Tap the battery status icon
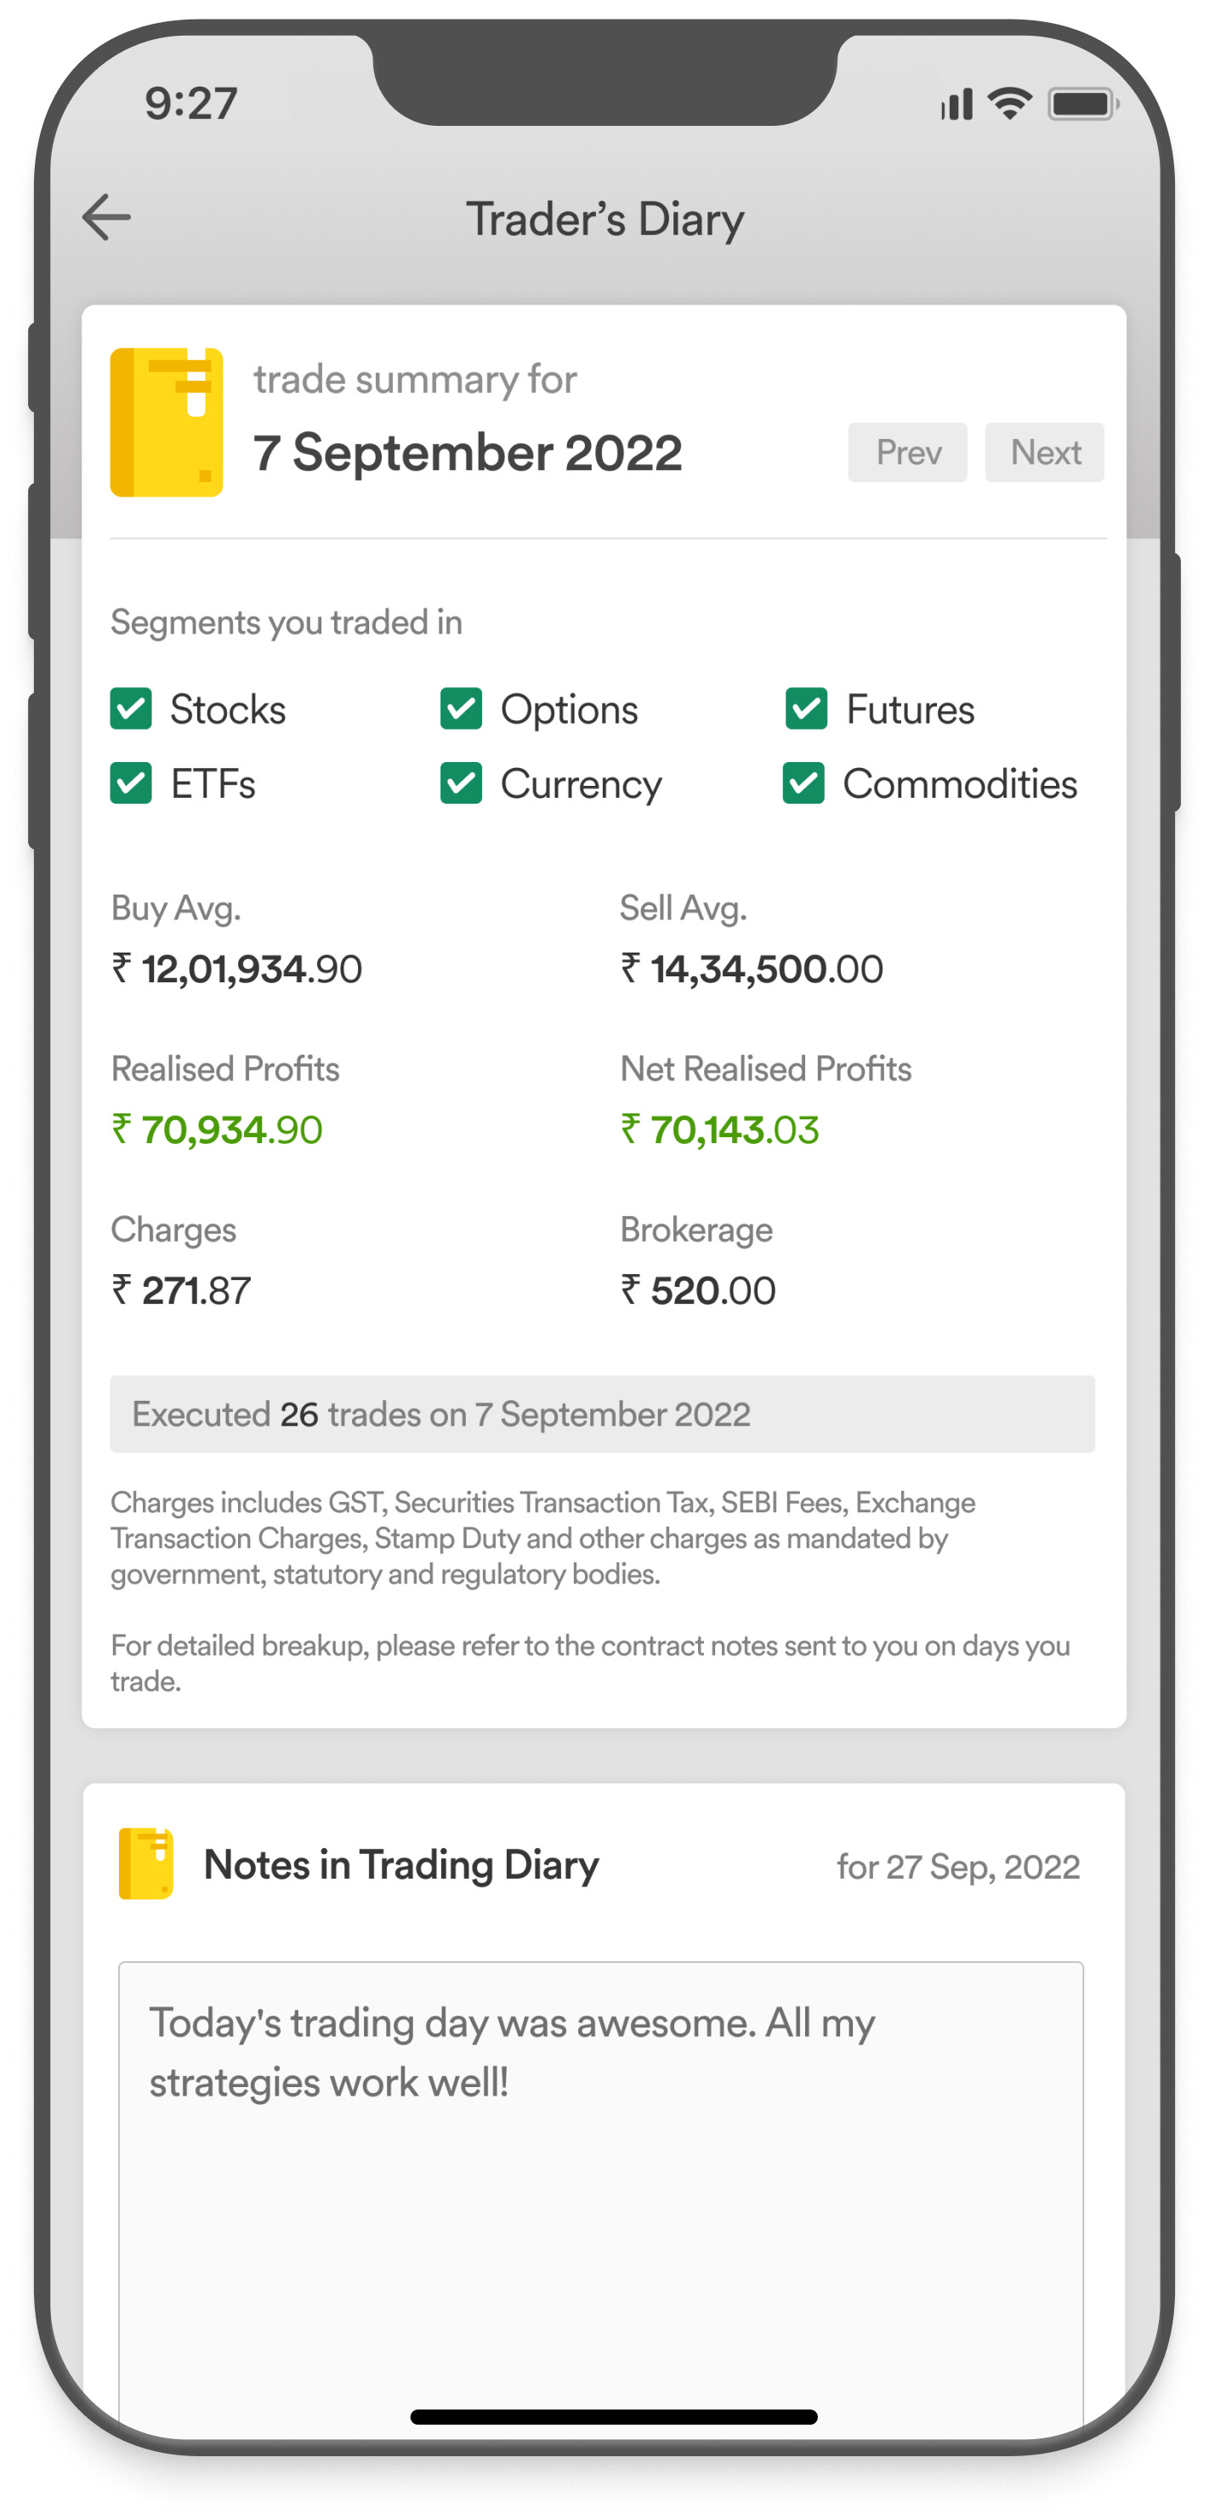Image resolution: width=1209 pixels, height=2520 pixels. pyautogui.click(x=1083, y=104)
